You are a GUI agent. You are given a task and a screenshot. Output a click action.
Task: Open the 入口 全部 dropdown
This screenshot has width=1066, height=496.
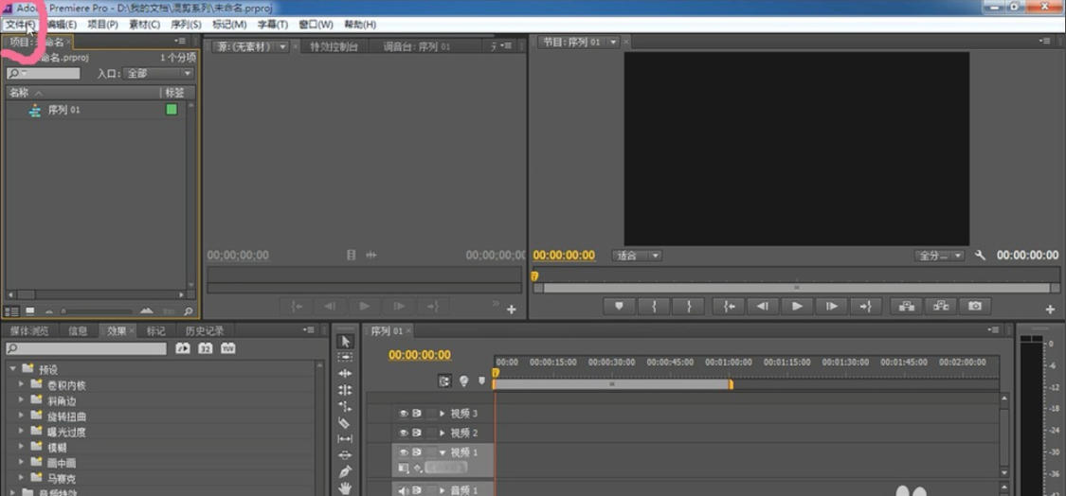pos(158,74)
